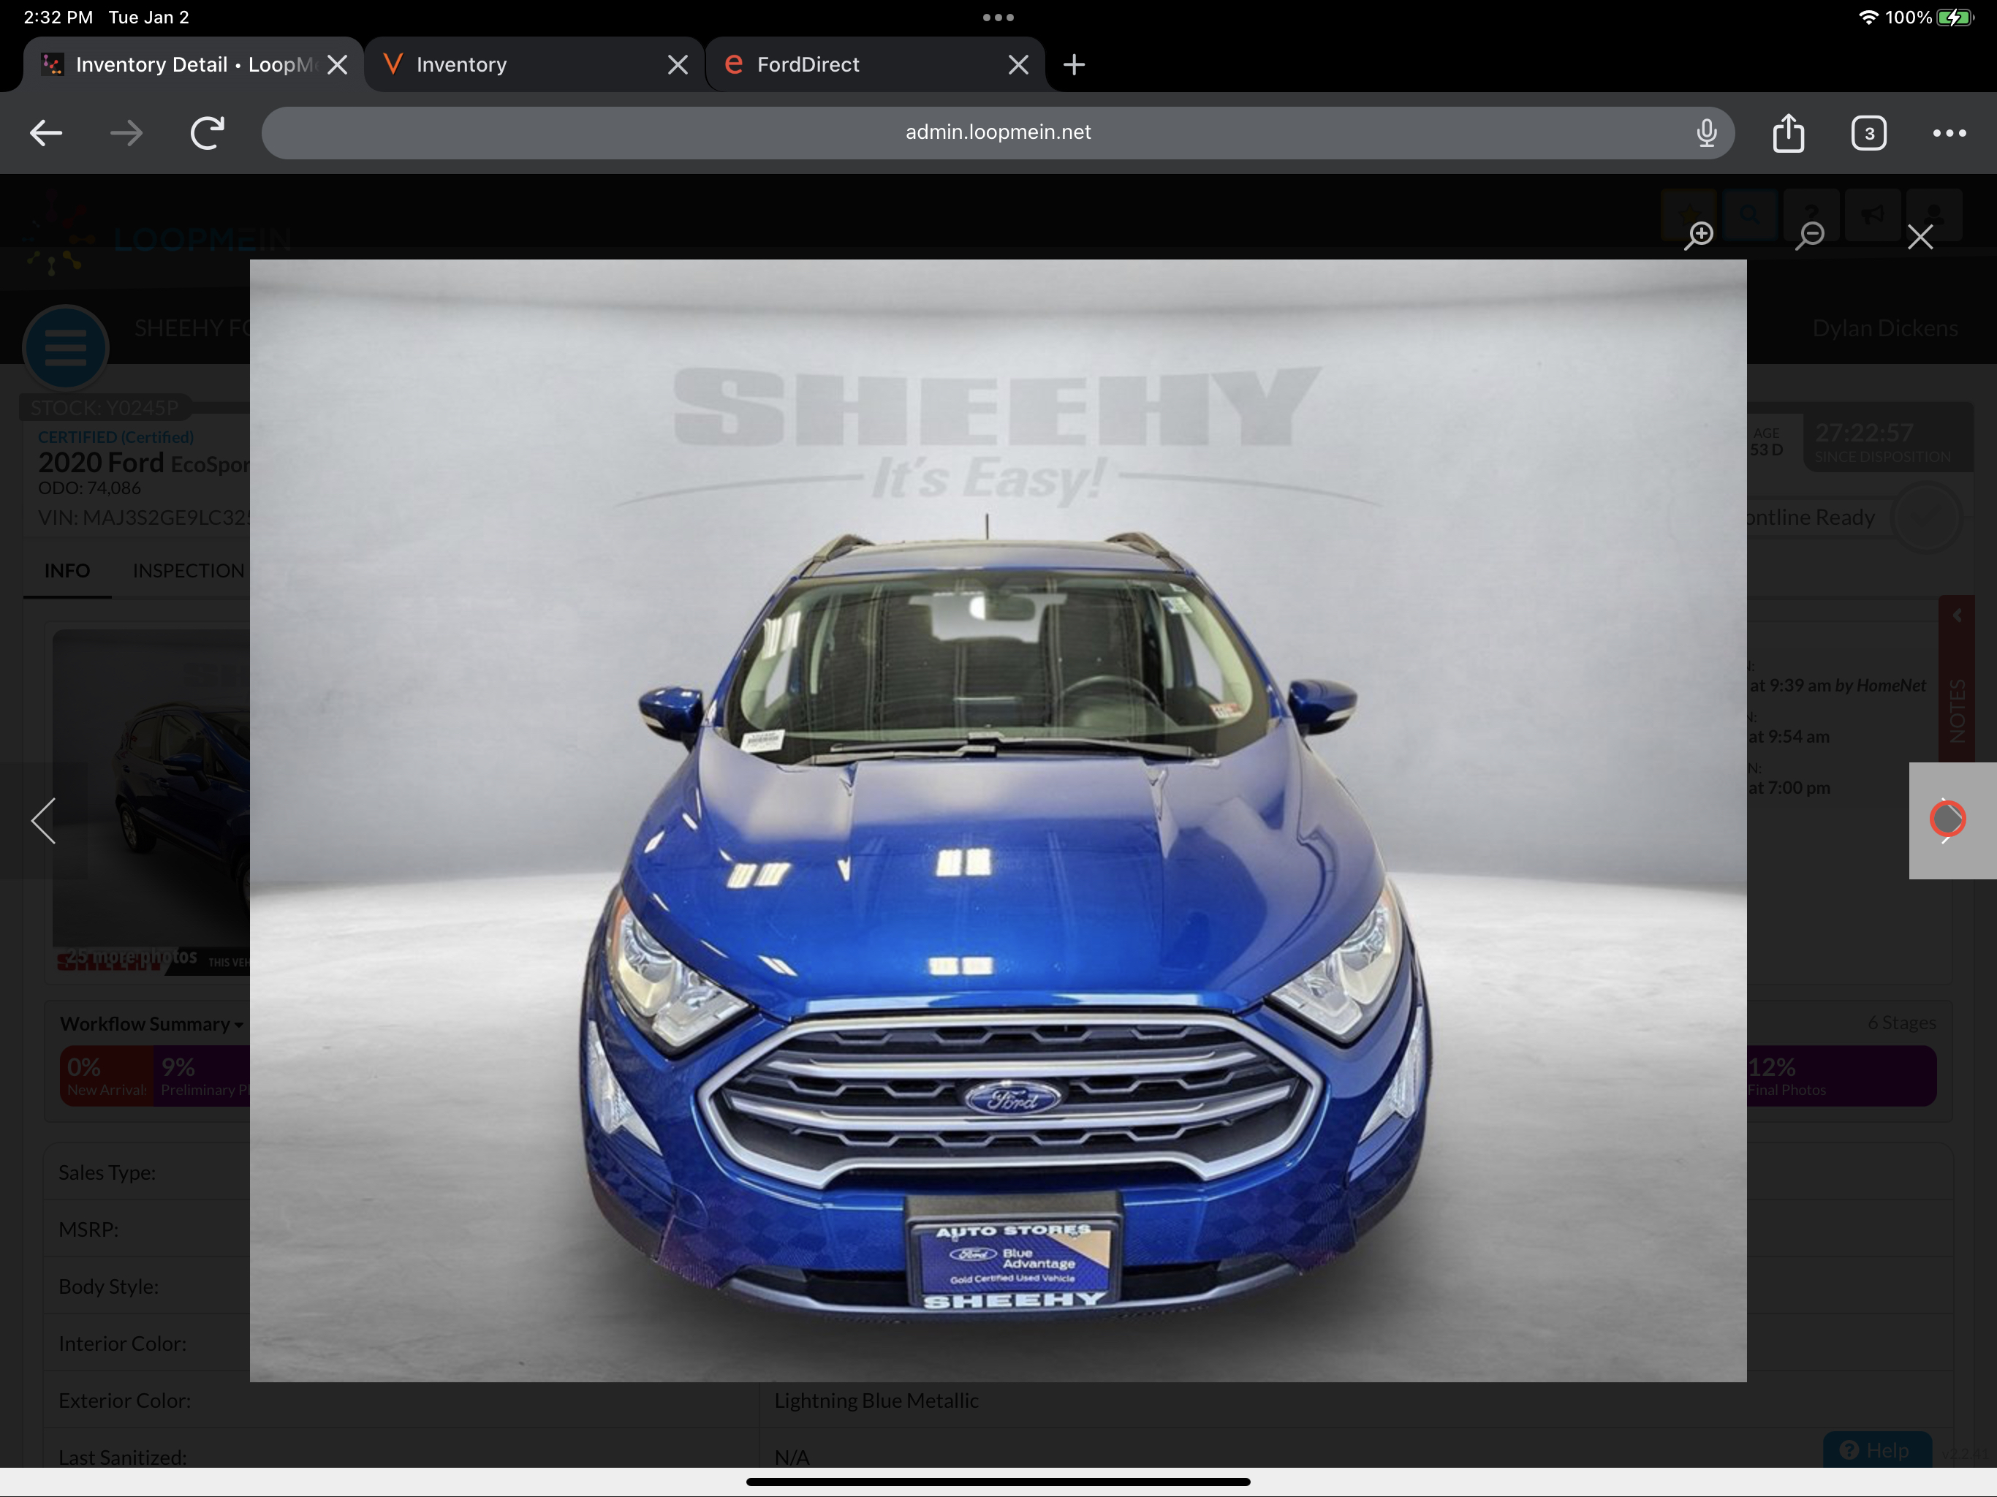Click the battery indicator in status bar
The width and height of the screenshot is (1997, 1497).
(1955, 17)
